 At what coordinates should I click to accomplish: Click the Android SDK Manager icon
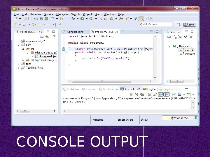coord(41,19)
